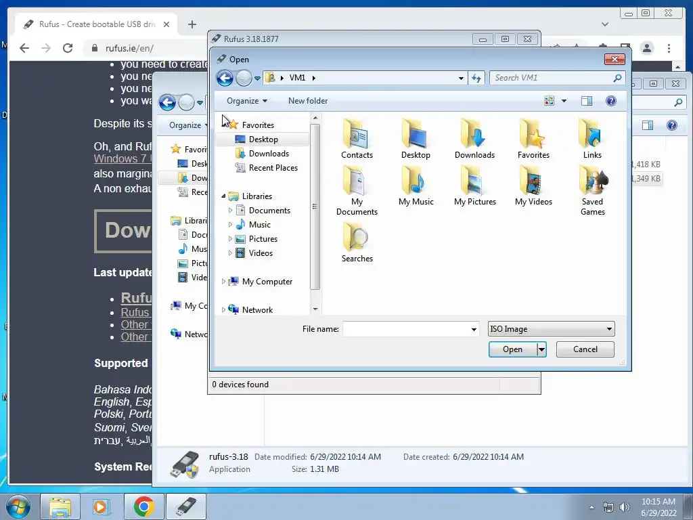
Task: Switch to Chrome in taskbar
Action: 143,506
